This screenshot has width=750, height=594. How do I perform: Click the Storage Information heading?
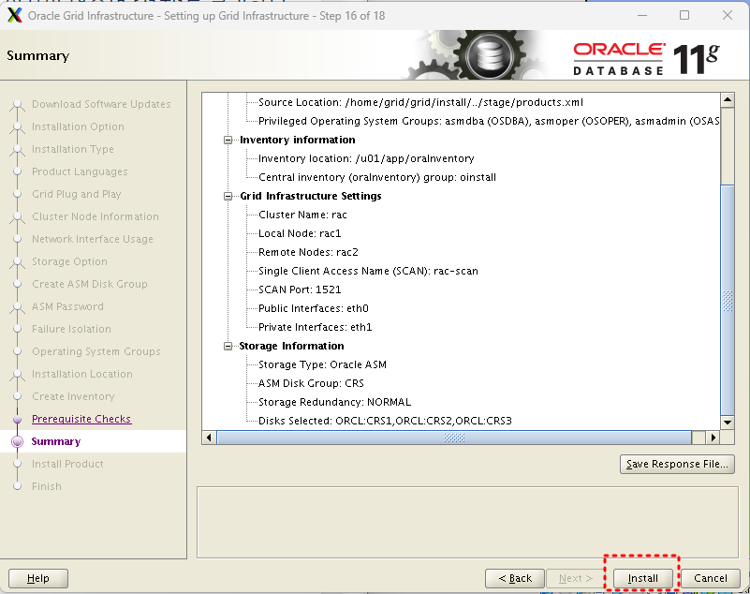291,346
